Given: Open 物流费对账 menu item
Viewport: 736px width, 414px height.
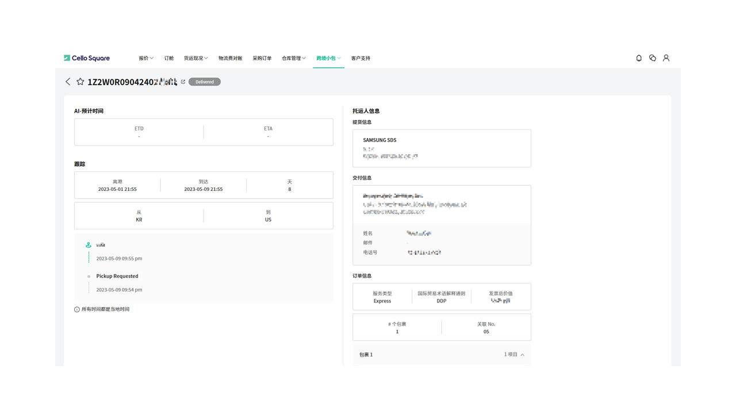Looking at the screenshot, I should [230, 58].
